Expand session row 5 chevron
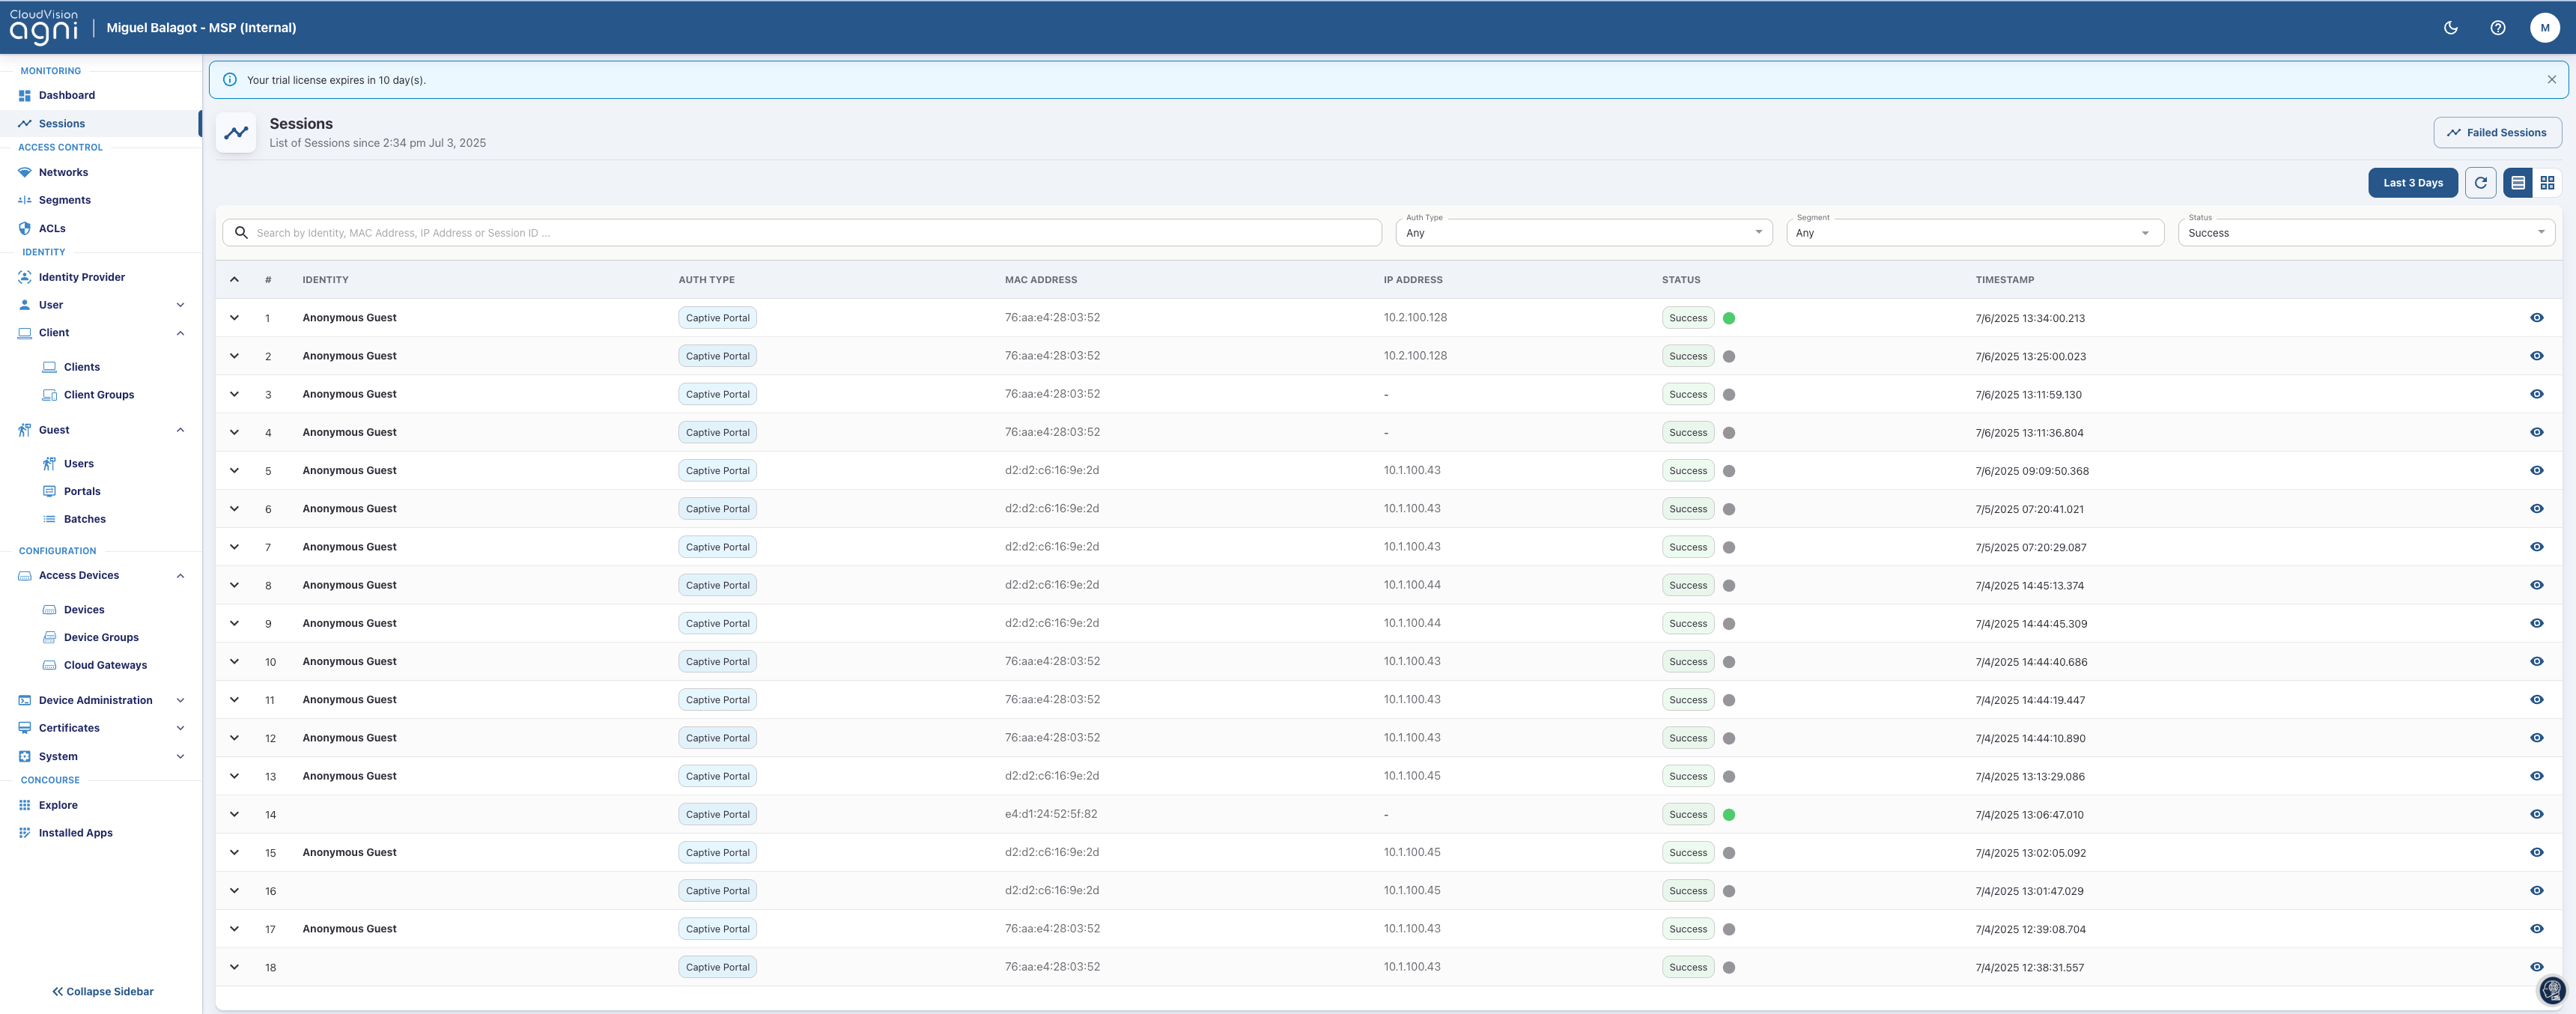Image resolution: width=2576 pixels, height=1014 pixels. pos(234,470)
